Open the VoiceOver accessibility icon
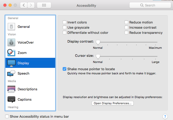 click(11, 42)
